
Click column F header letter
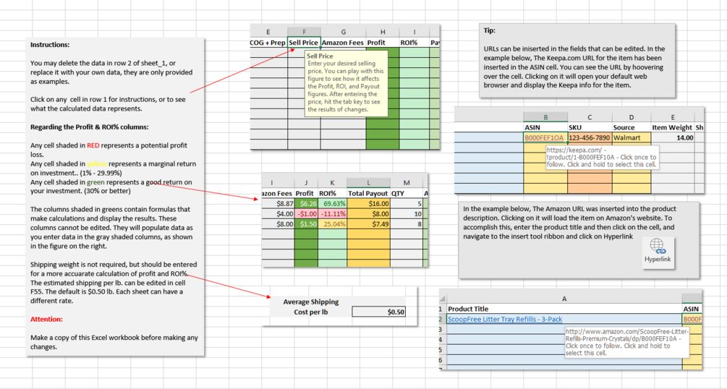click(x=304, y=32)
